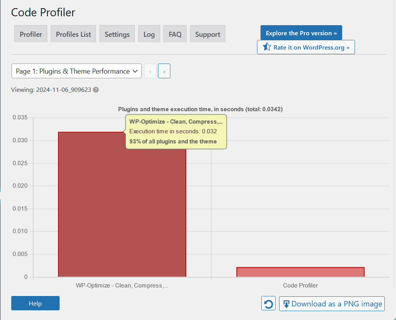The image size is (396, 320).
Task: Open the Profiler tab
Action: coord(31,34)
